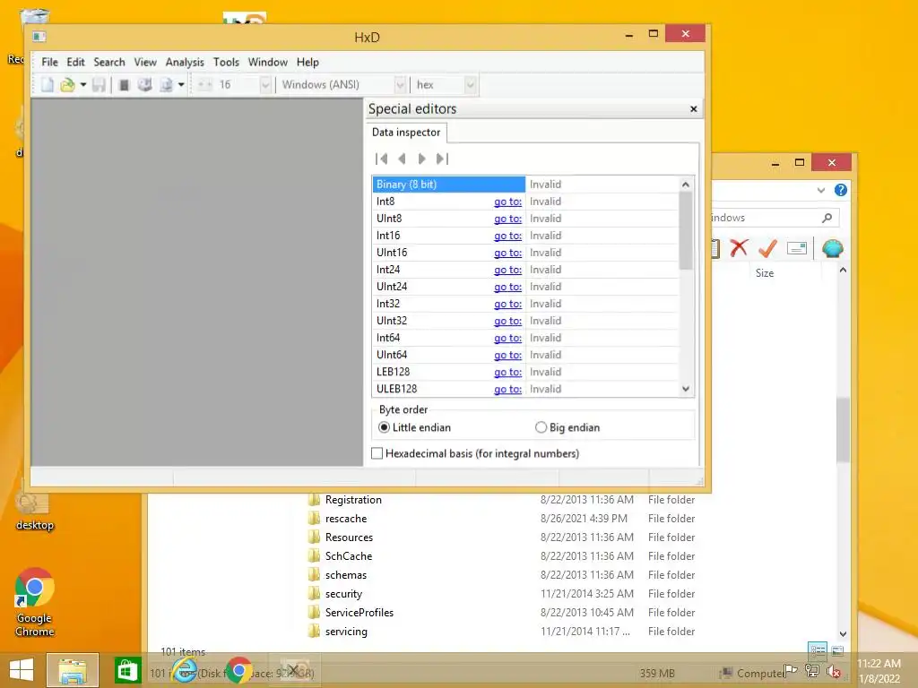Click the orange checkmark icon in Explorer

point(767,248)
